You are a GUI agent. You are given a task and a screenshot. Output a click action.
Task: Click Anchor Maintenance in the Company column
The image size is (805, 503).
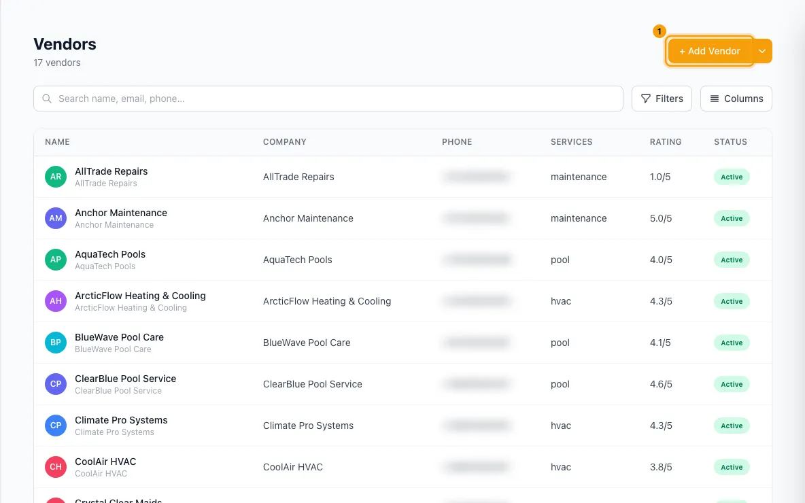coord(308,219)
